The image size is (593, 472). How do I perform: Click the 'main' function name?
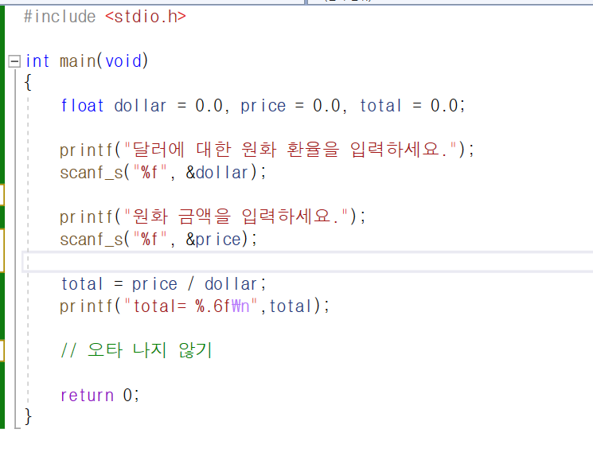pyautogui.click(x=77, y=61)
